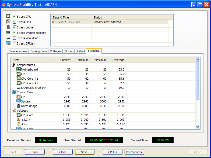This screenshot has height=158, width=211.
Task: Click the '55.6' average value of CPU Core #1
Action: (122, 79)
